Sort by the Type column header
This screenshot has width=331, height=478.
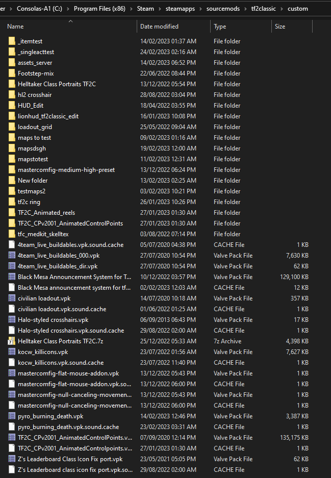pyautogui.click(x=220, y=27)
